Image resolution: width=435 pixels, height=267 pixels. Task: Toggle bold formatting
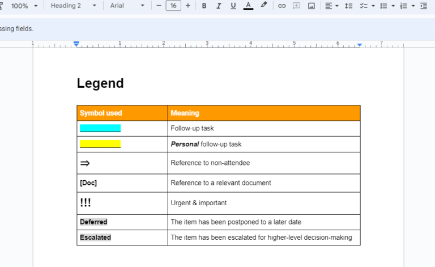pyautogui.click(x=204, y=6)
